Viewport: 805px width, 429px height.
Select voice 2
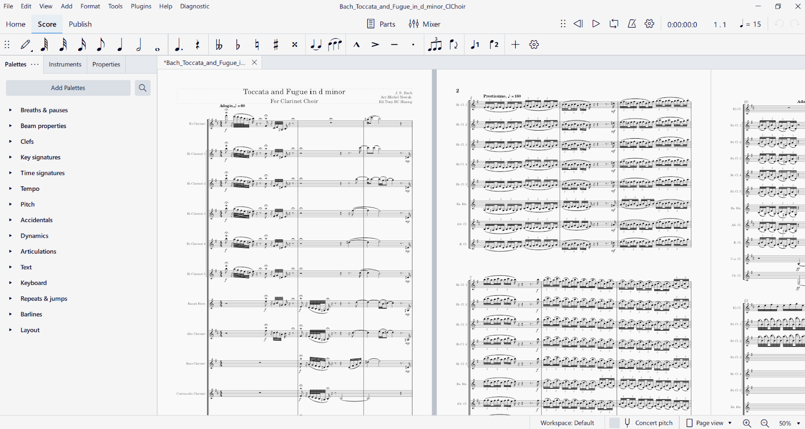(494, 45)
